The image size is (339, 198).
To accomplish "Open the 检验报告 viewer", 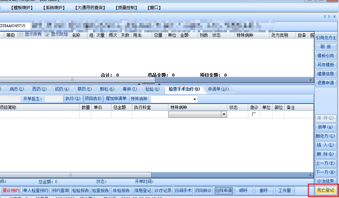I will point(80,191).
